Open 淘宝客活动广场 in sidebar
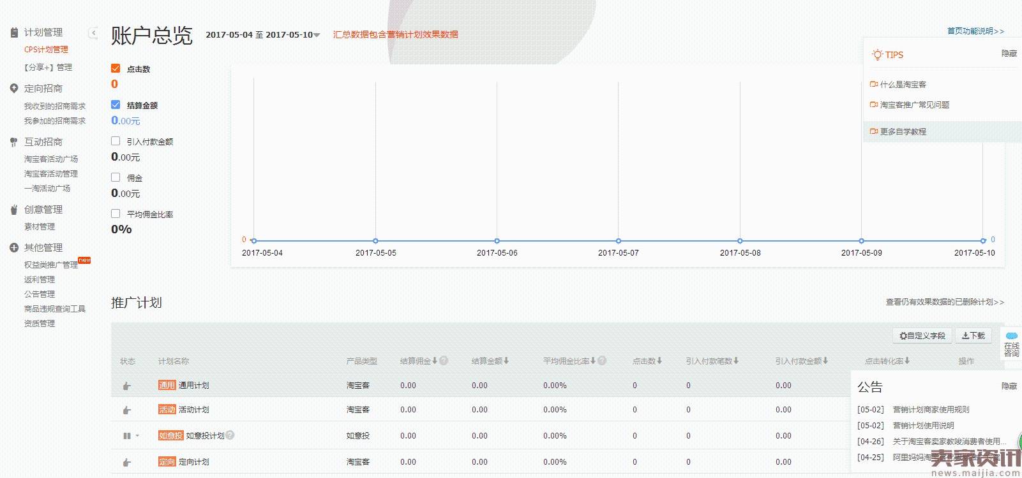This screenshot has height=478, width=1022. pos(51,159)
